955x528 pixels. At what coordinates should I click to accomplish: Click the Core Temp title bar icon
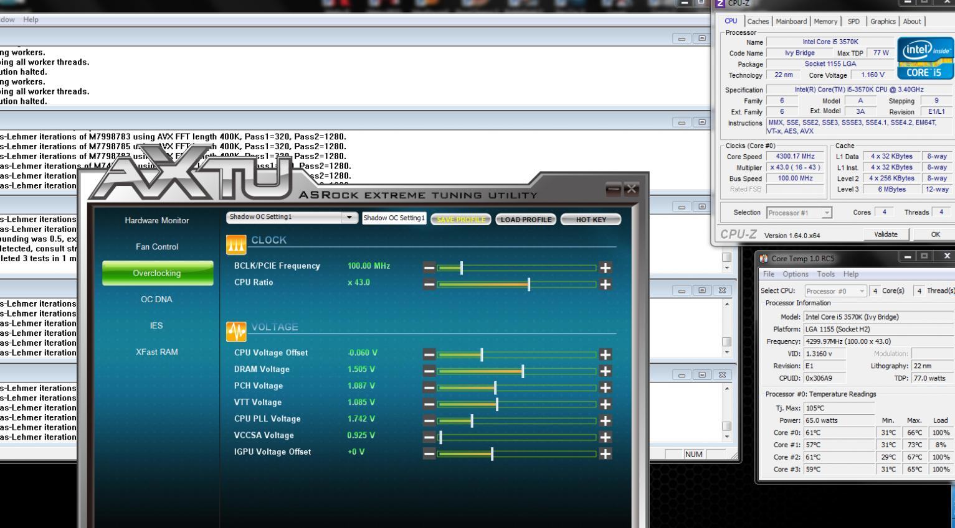pos(764,259)
